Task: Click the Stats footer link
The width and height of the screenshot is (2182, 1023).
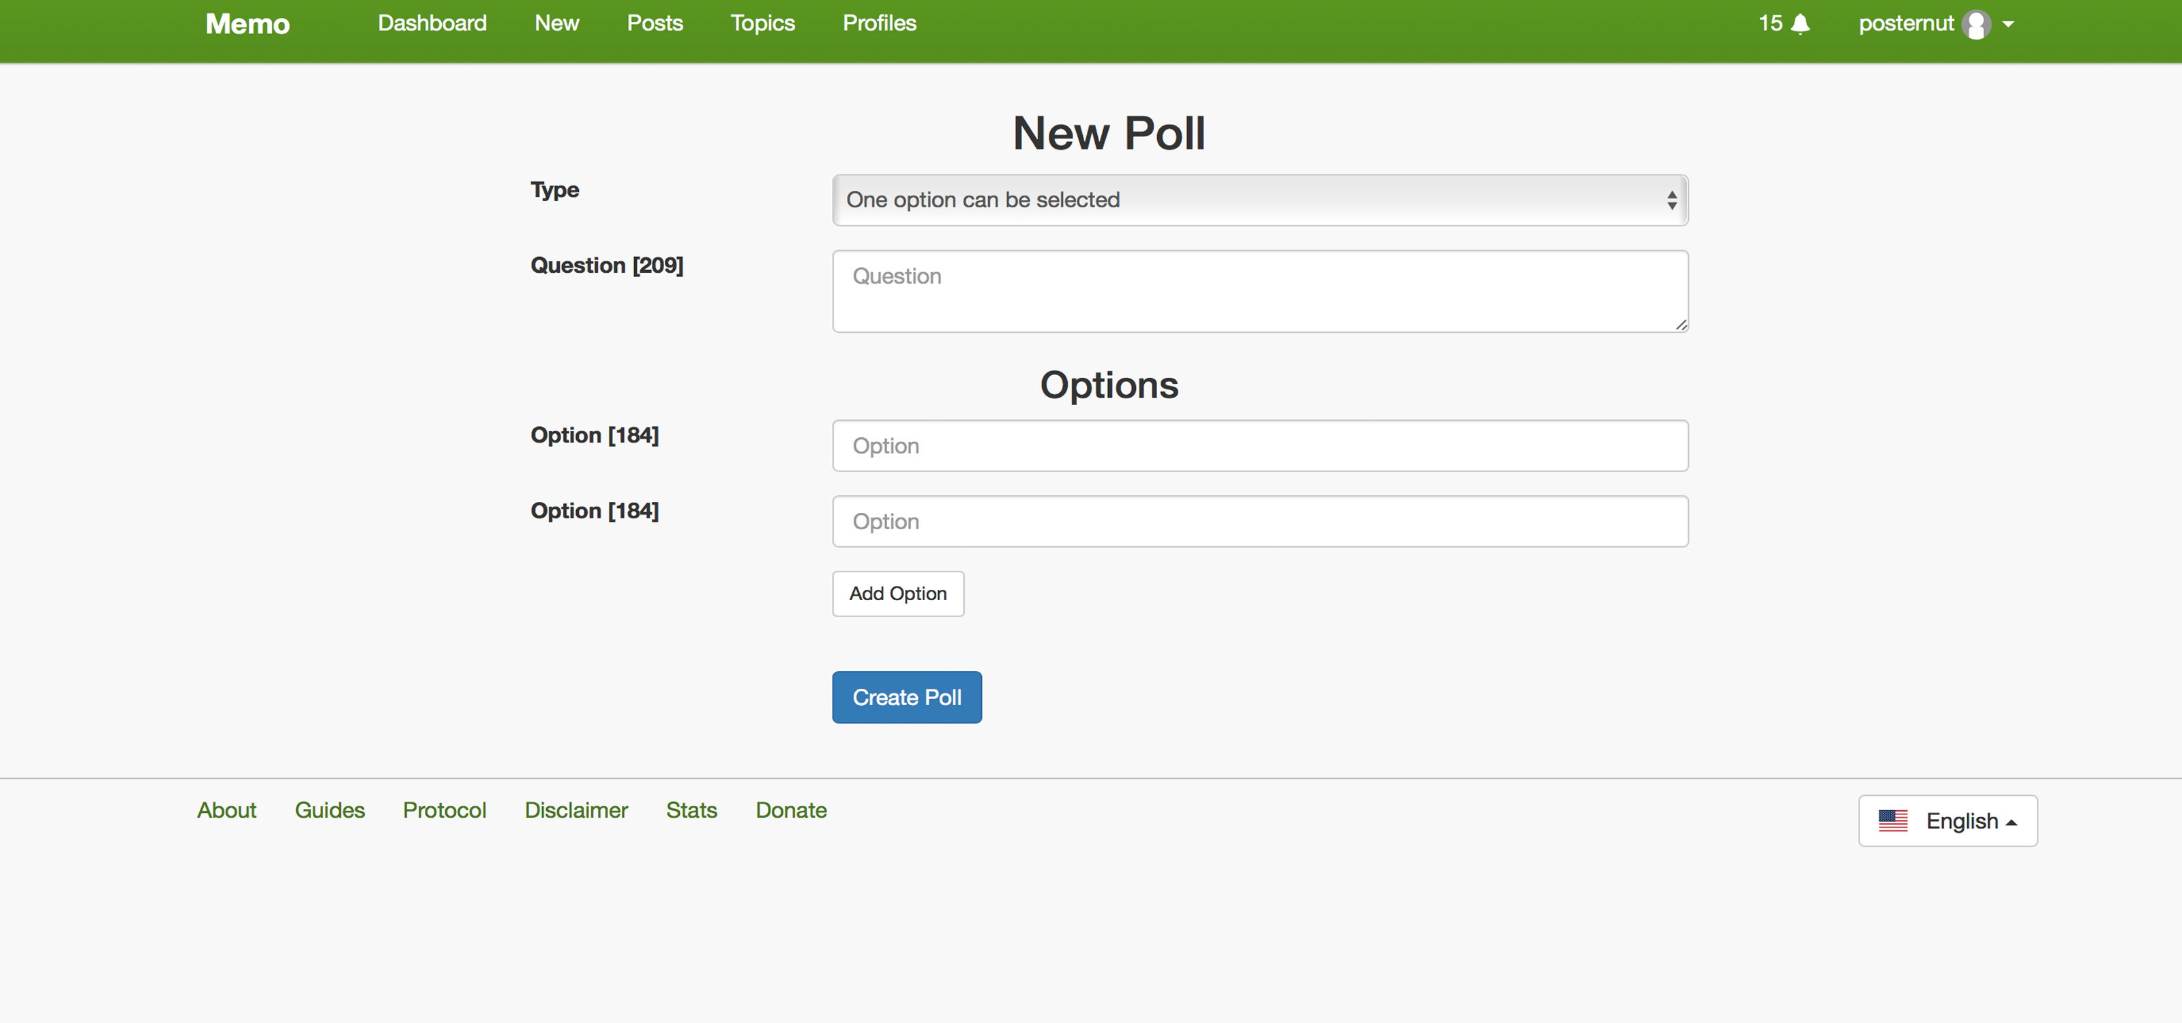Action: pyautogui.click(x=691, y=809)
